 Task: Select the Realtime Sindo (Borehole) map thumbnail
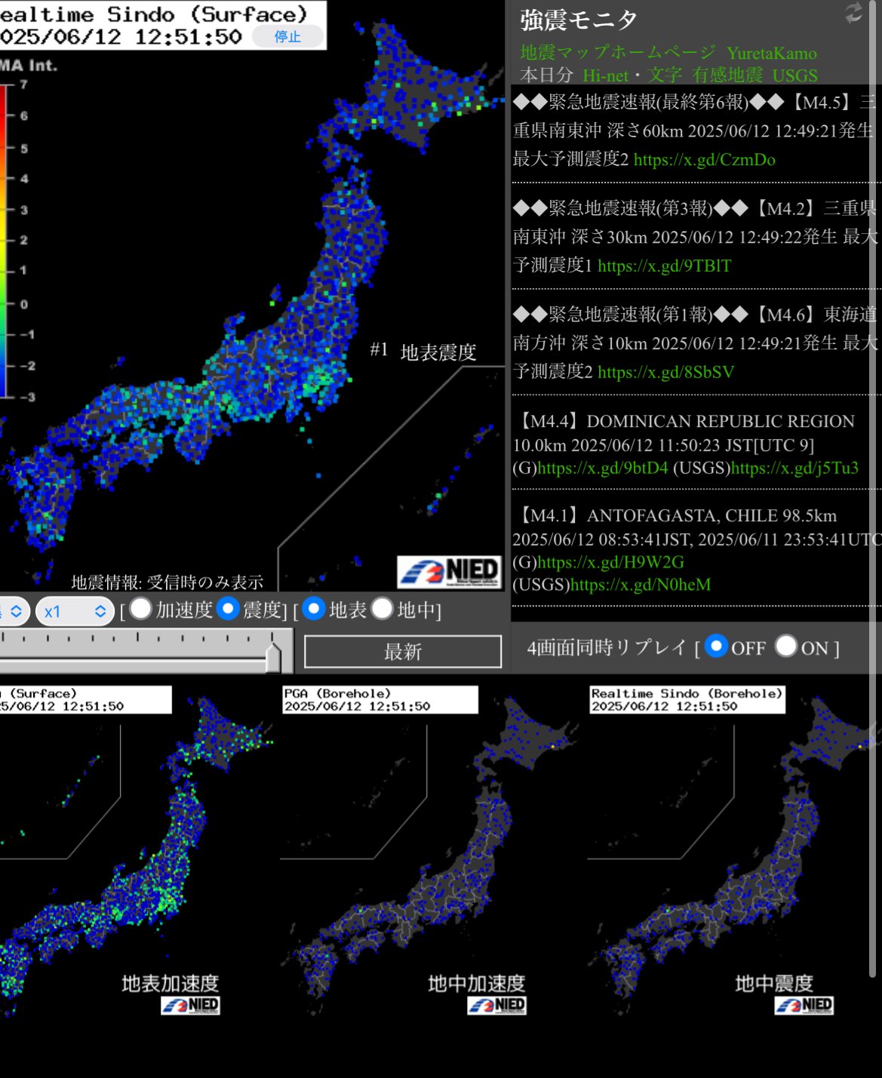coord(736,852)
